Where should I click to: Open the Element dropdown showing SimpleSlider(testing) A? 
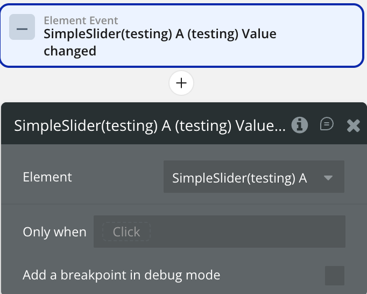coord(253,177)
